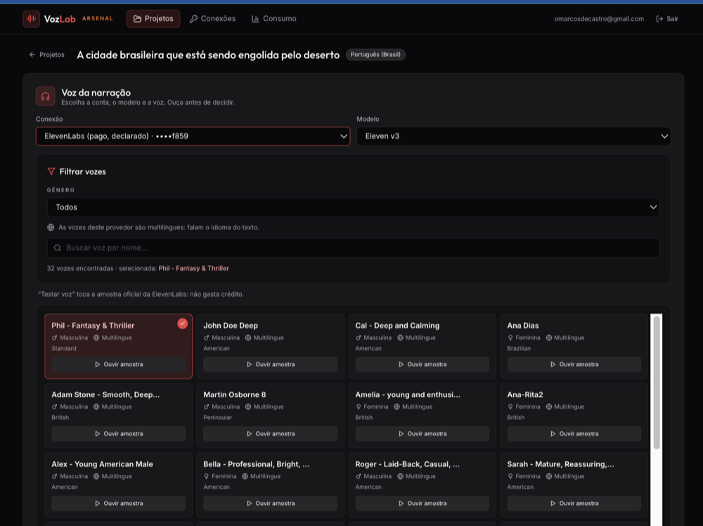This screenshot has width=703, height=526.
Task: Return to Projetos via breadcrumb link
Action: pyautogui.click(x=47, y=55)
